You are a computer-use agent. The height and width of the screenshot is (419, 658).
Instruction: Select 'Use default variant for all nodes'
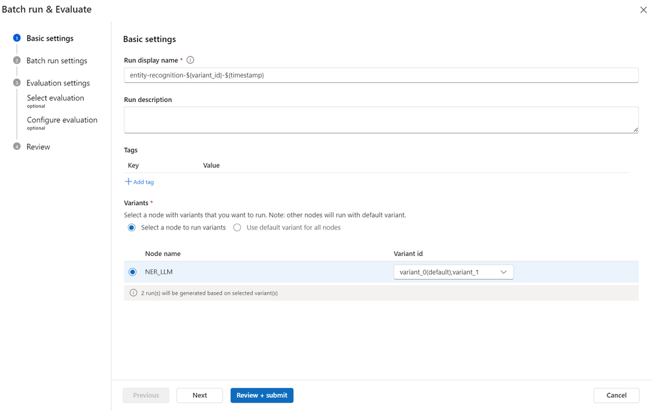pos(237,228)
